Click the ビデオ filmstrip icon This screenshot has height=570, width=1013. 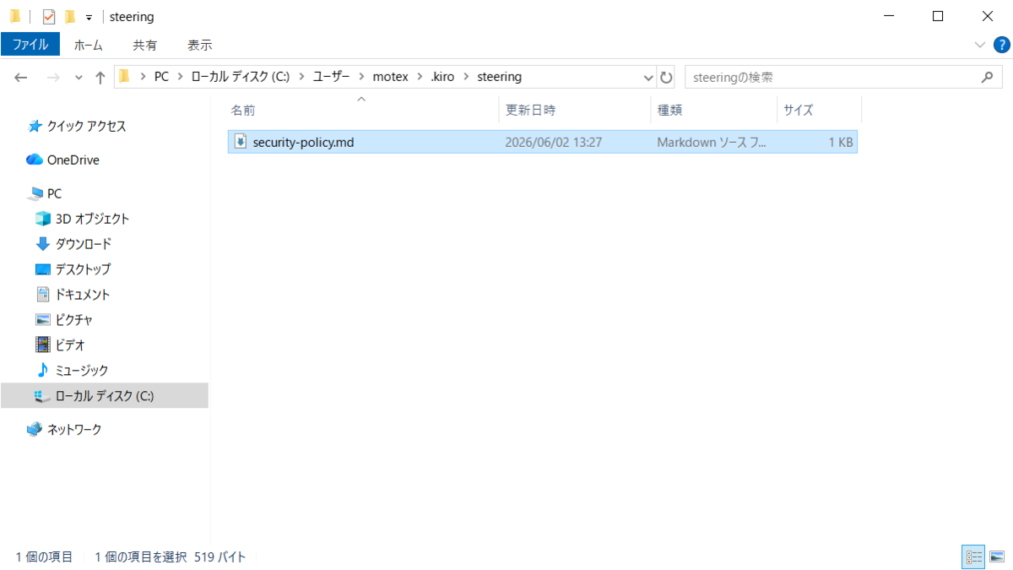pos(43,345)
